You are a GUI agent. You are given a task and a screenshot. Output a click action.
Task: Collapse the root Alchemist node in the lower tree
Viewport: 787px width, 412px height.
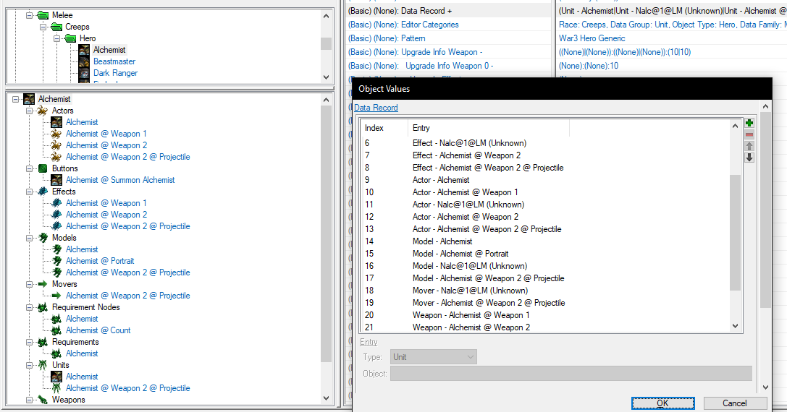[15, 99]
